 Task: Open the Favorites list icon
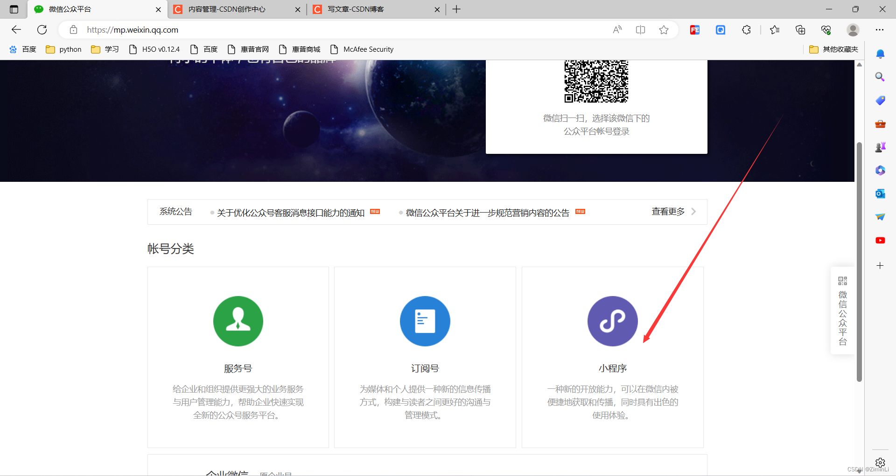pyautogui.click(x=775, y=30)
